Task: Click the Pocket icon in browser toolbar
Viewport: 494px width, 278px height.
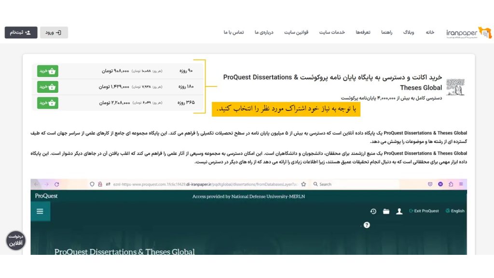Action: pos(430,184)
